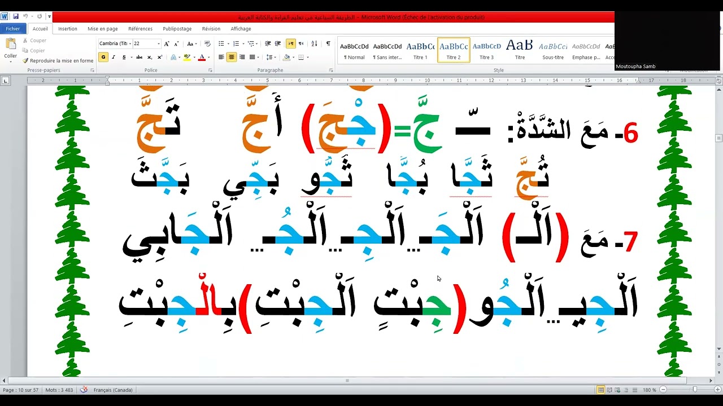Open the Fichier tab

click(x=13, y=29)
